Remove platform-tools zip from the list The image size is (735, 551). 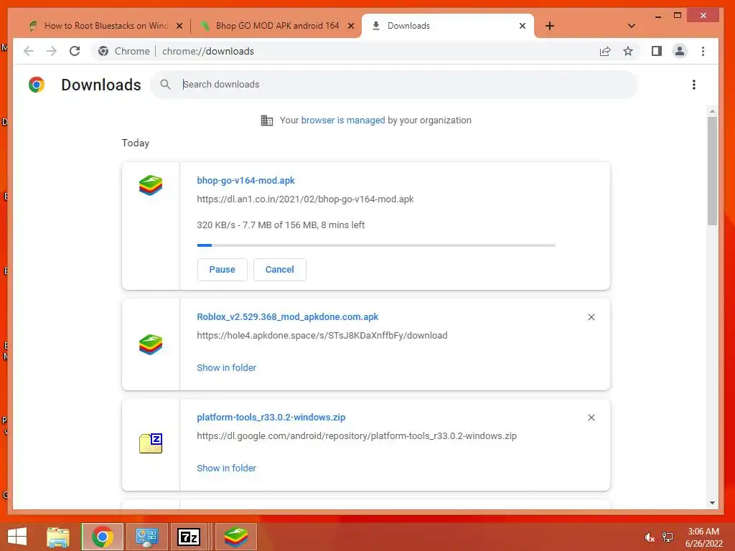click(591, 418)
